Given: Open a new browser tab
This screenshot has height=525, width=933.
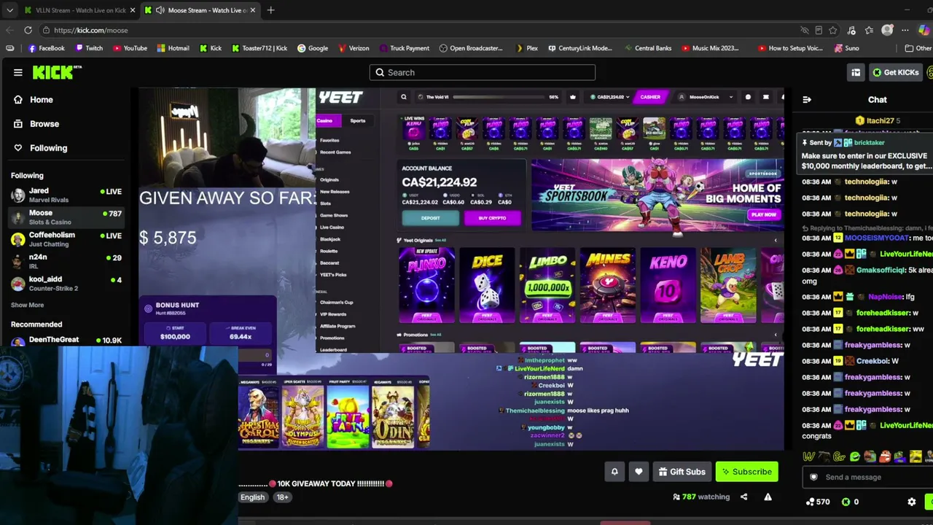Looking at the screenshot, I should [270, 10].
